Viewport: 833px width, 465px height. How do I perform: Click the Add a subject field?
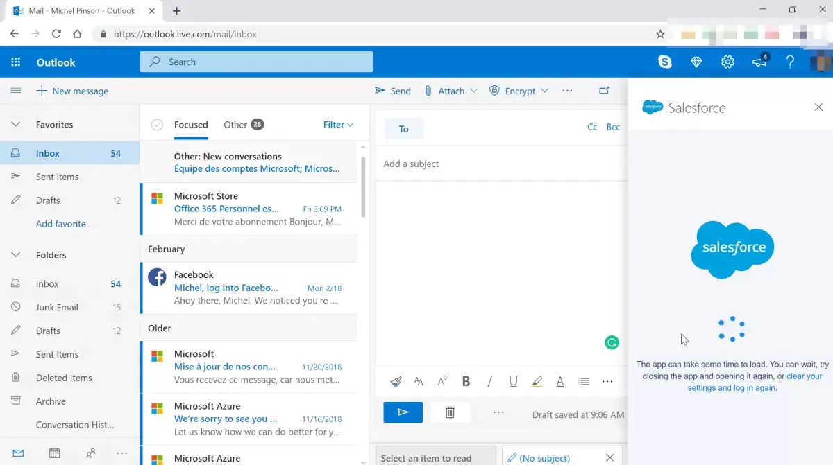click(502, 164)
